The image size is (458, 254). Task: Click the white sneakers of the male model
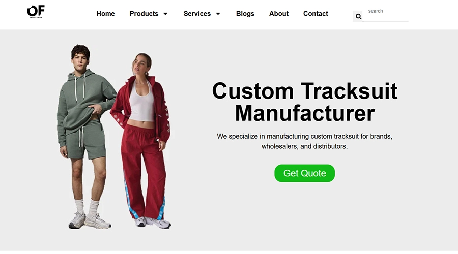point(90,220)
